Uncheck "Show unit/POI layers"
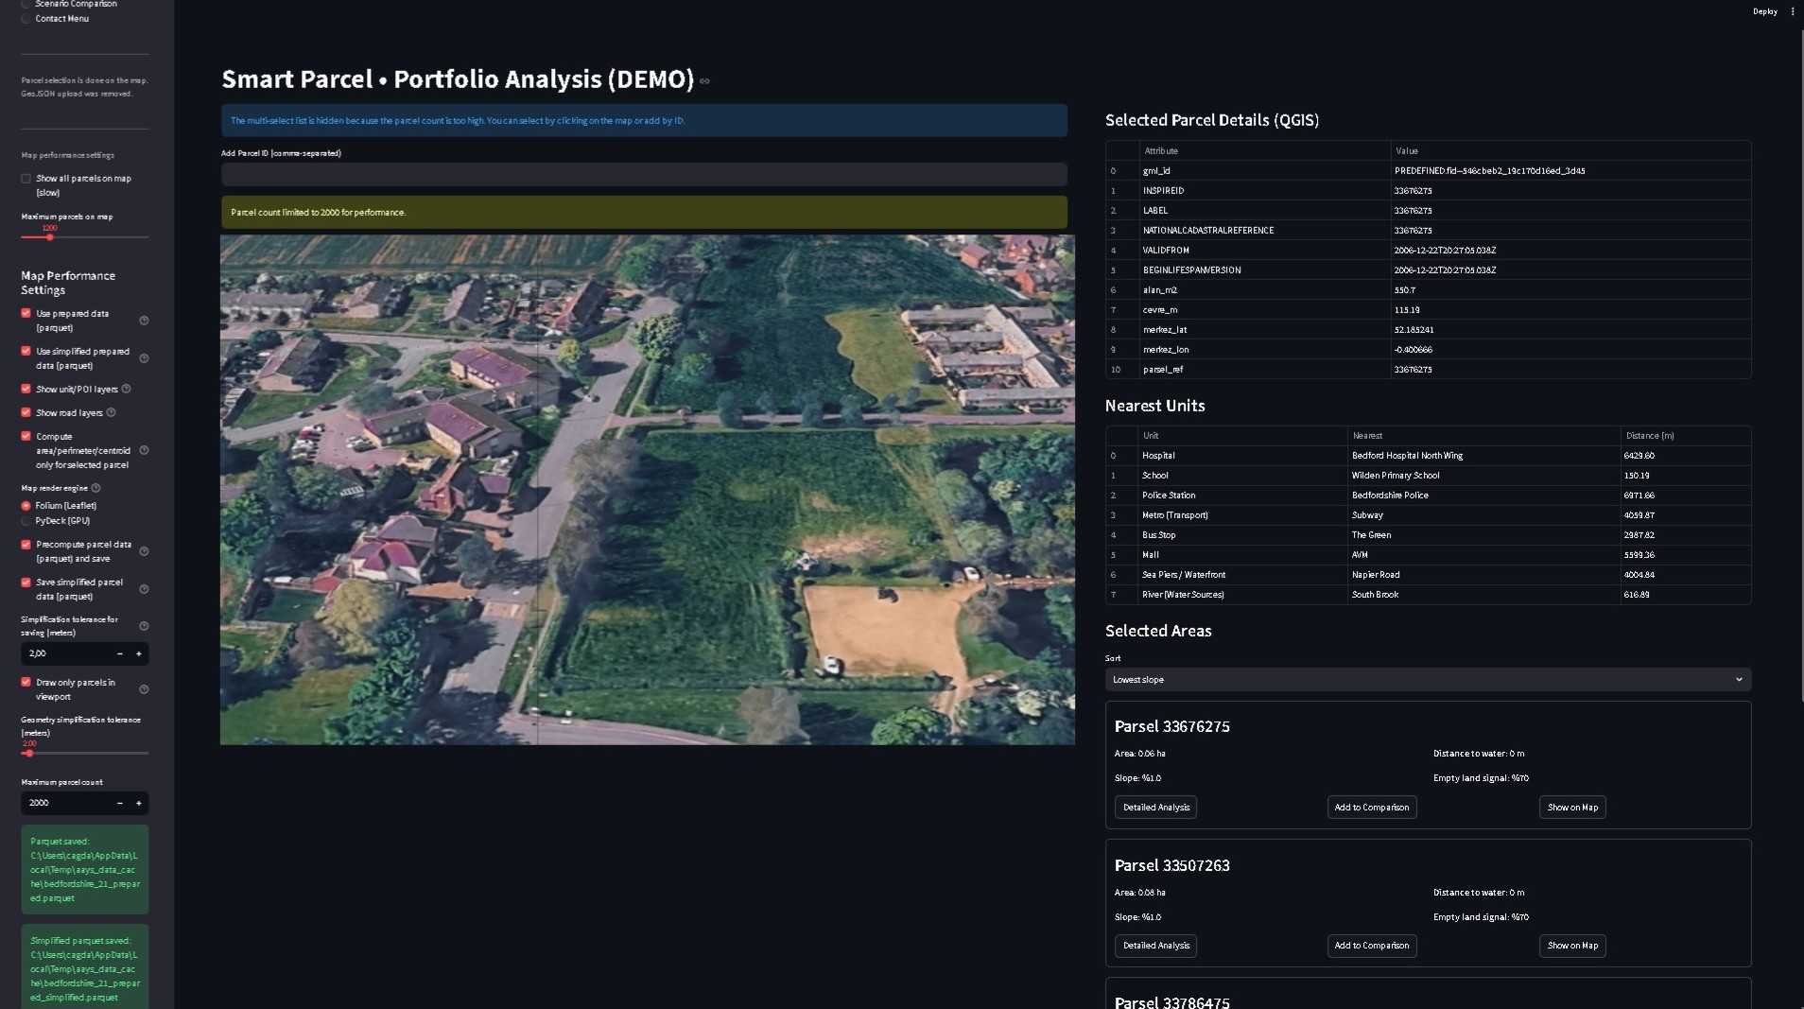 point(25,389)
